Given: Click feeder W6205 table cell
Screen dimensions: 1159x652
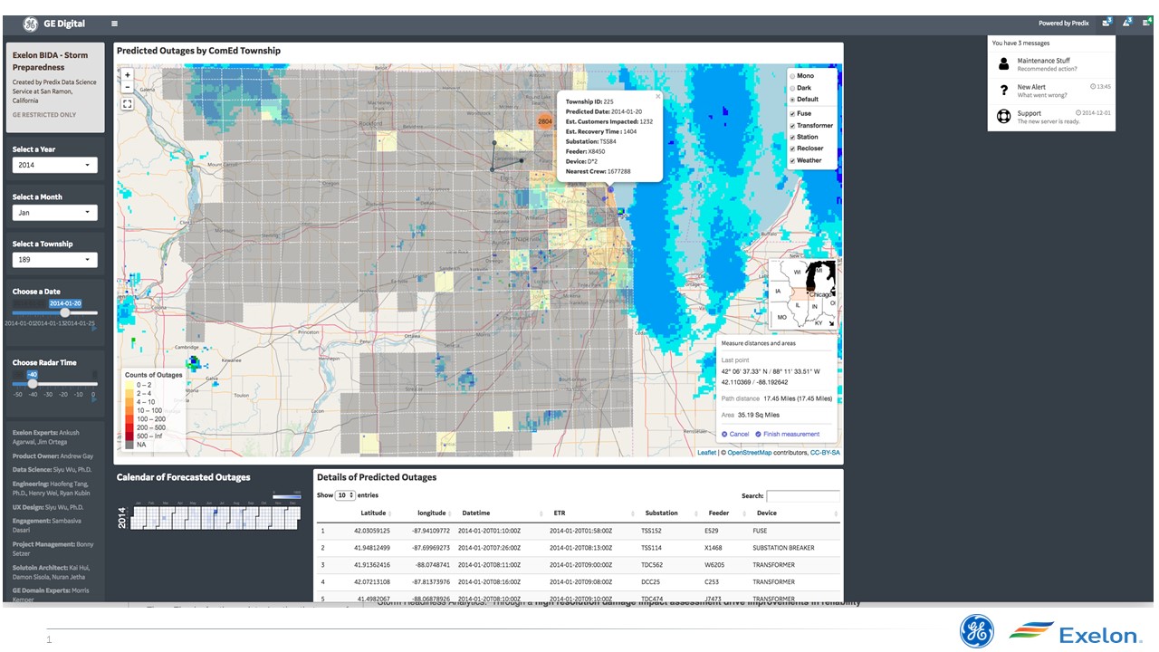Looking at the screenshot, I should [714, 565].
